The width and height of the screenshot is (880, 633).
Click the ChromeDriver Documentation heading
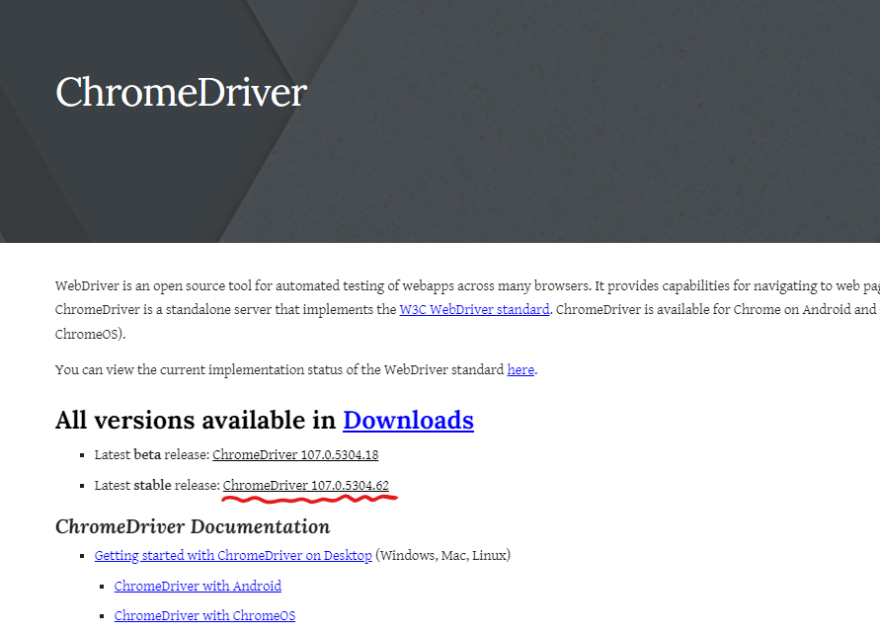193,527
